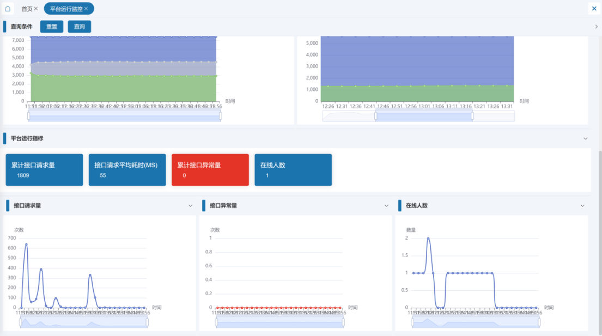Expand the 查询条件 panel chevron

point(596,27)
